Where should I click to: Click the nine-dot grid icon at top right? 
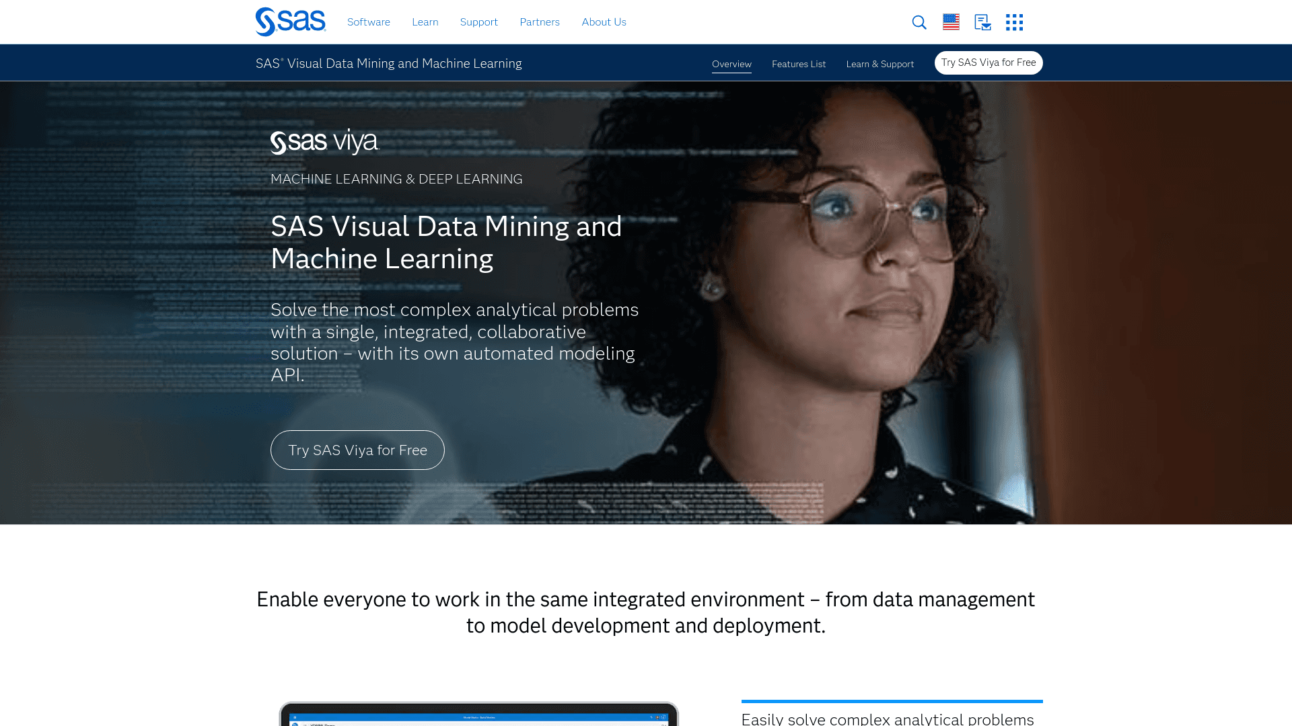pyautogui.click(x=1014, y=22)
